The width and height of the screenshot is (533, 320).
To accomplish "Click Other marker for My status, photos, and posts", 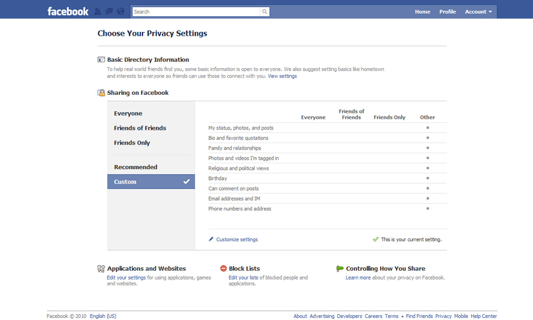I will click(x=427, y=128).
